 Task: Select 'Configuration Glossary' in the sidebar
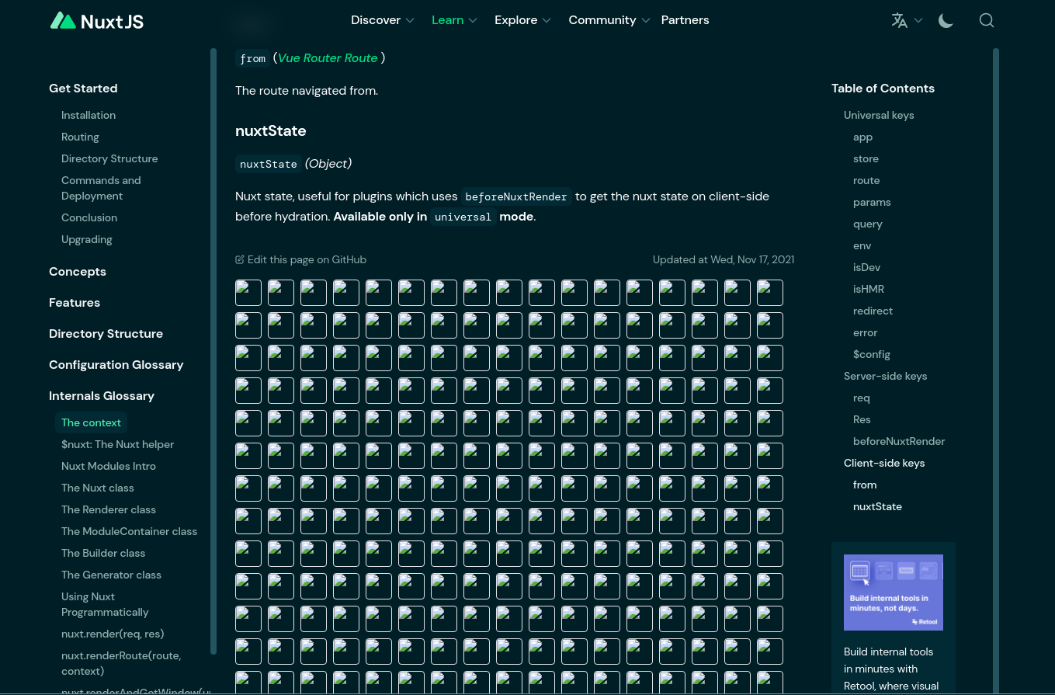pyautogui.click(x=116, y=364)
